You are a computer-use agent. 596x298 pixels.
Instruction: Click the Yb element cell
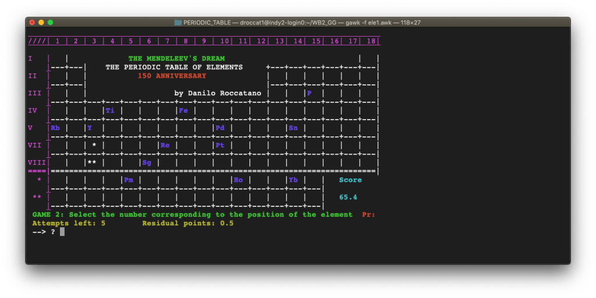coord(294,180)
